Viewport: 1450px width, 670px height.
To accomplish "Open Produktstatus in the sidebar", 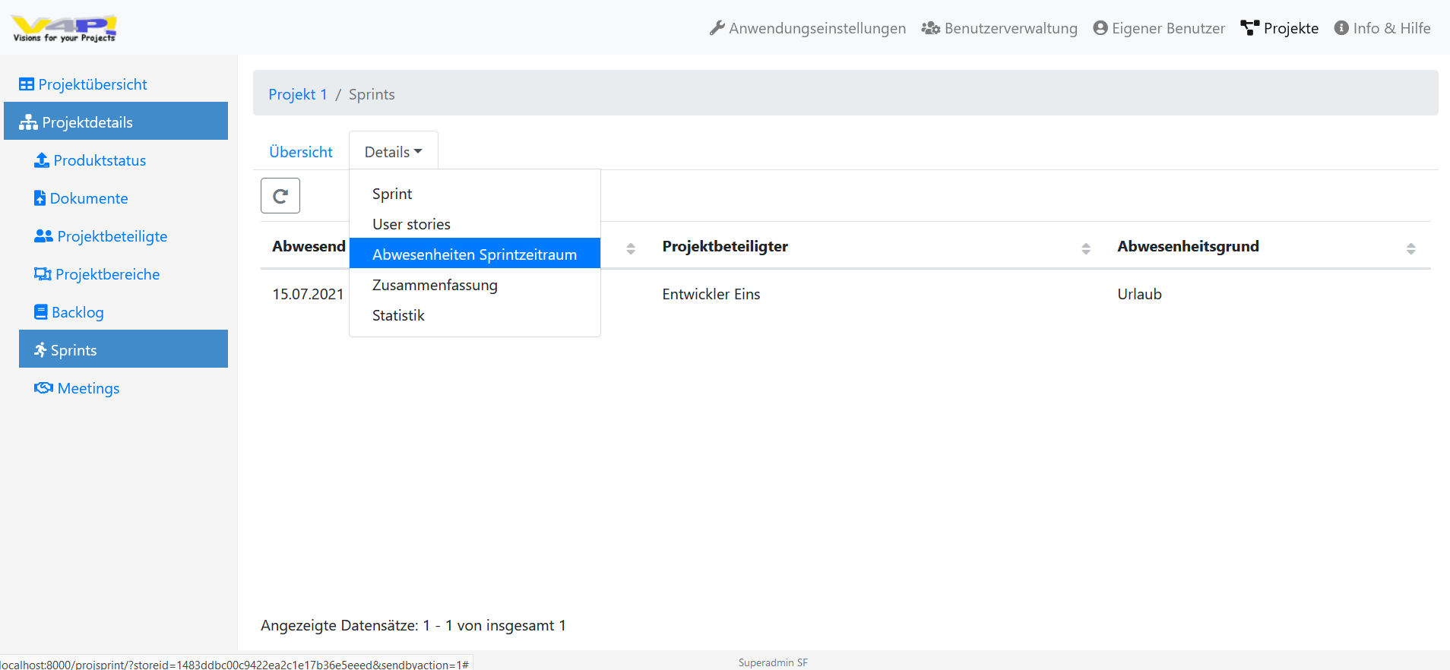I will coord(123,160).
